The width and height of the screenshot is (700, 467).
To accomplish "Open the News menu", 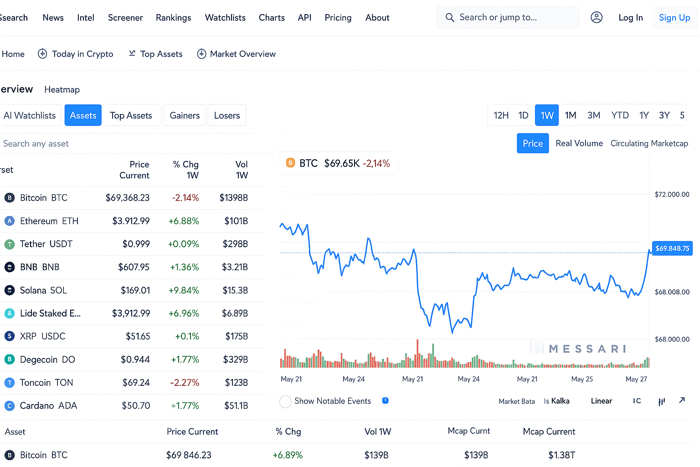I will pyautogui.click(x=53, y=17).
